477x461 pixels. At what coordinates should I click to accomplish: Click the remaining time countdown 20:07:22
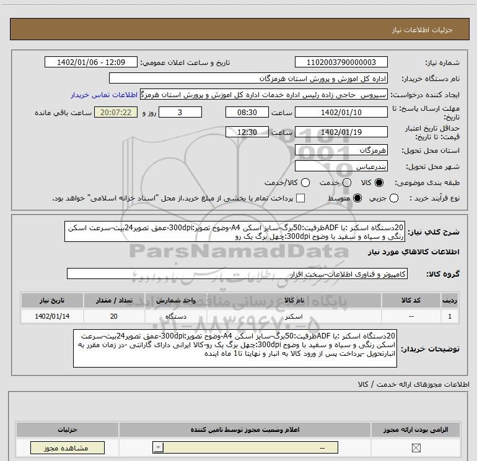[x=116, y=112]
